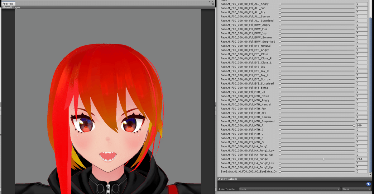The width and height of the screenshot is (374, 194).
Task: Click the Fcl_MTH_U value field
Action: (362, 134)
